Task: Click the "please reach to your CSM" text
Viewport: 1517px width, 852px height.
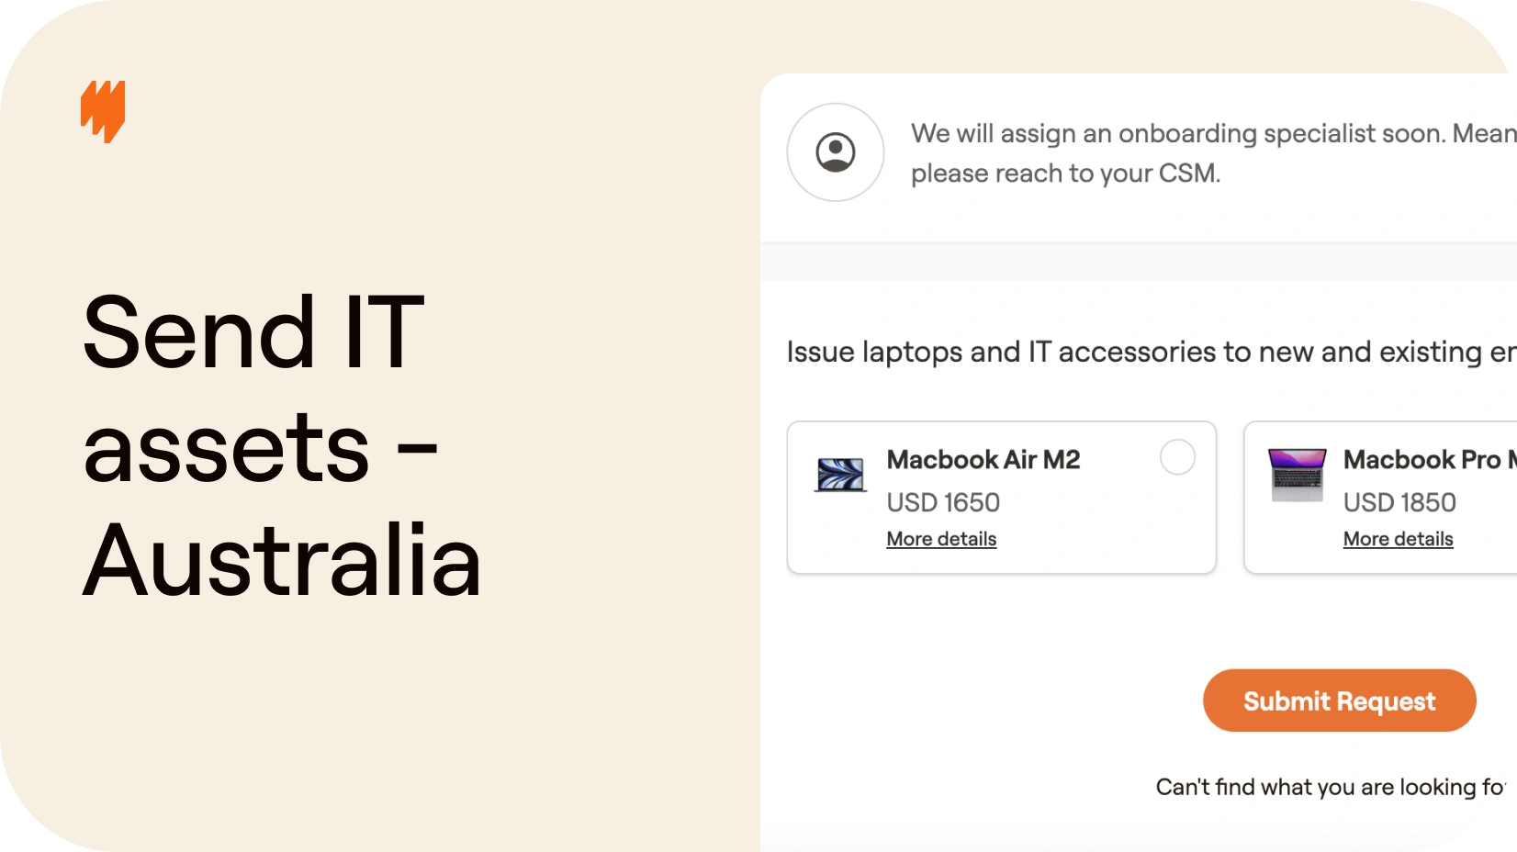Action: [x=1065, y=174]
